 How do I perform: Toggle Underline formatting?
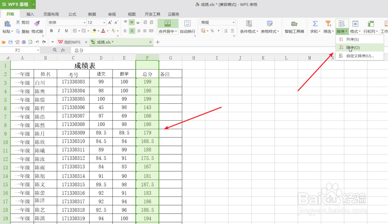[66, 31]
